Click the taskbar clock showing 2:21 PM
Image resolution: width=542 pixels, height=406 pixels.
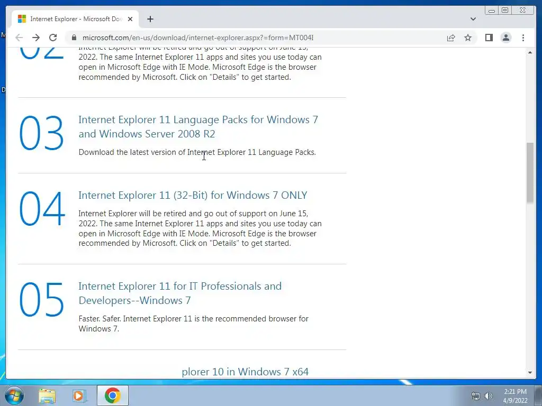point(515,396)
